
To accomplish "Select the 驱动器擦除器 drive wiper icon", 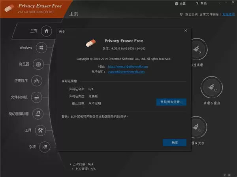I will pyautogui.click(x=38, y=114).
